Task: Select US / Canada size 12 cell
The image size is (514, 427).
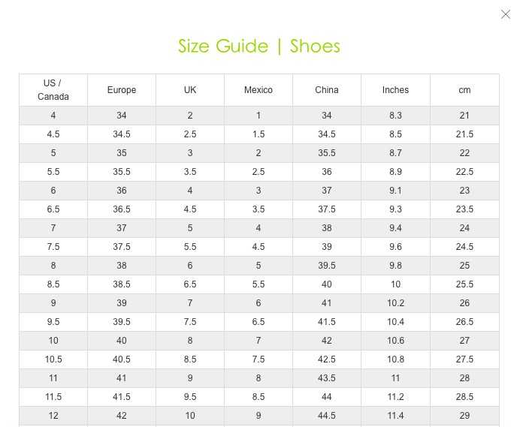Action: (53, 416)
